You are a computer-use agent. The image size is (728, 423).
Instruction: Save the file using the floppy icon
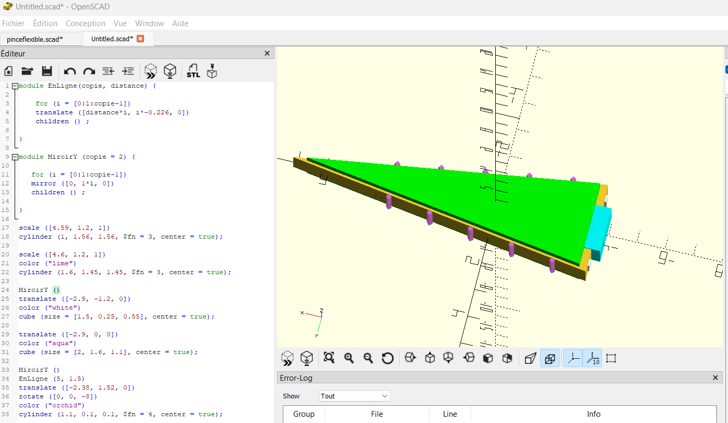point(46,71)
